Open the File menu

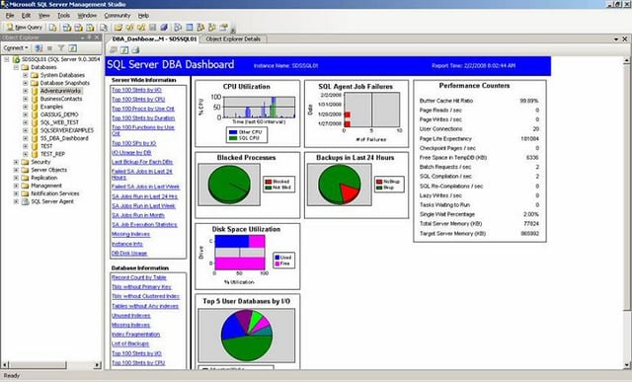(x=10, y=16)
